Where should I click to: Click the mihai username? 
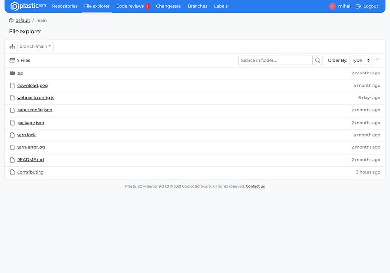coord(344,6)
